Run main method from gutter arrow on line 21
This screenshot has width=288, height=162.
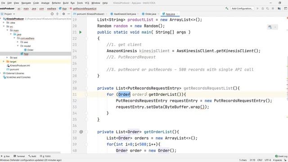(81, 32)
